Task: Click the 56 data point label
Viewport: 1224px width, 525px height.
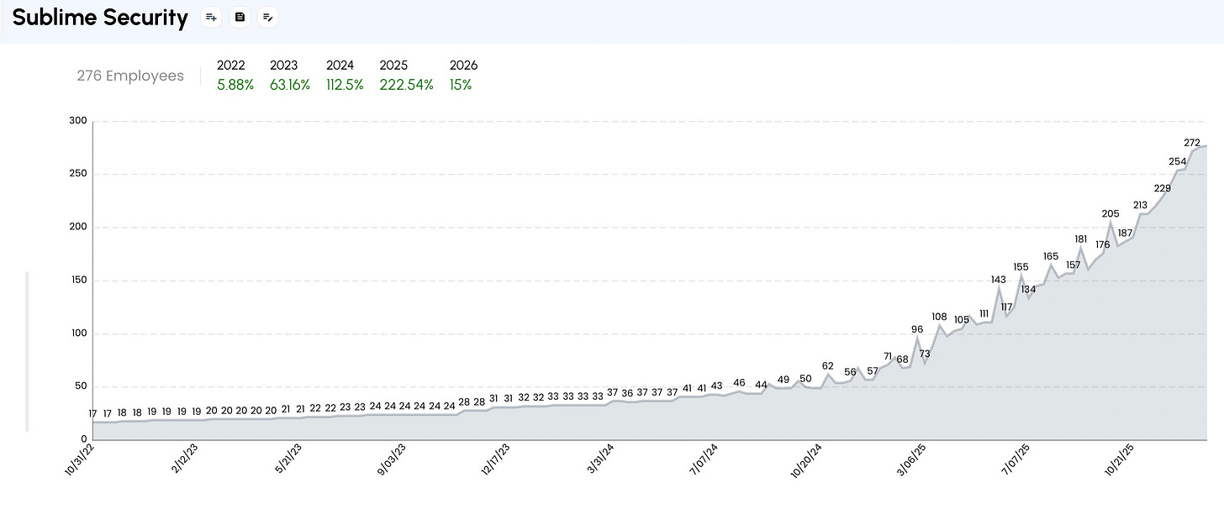Action: click(x=850, y=372)
